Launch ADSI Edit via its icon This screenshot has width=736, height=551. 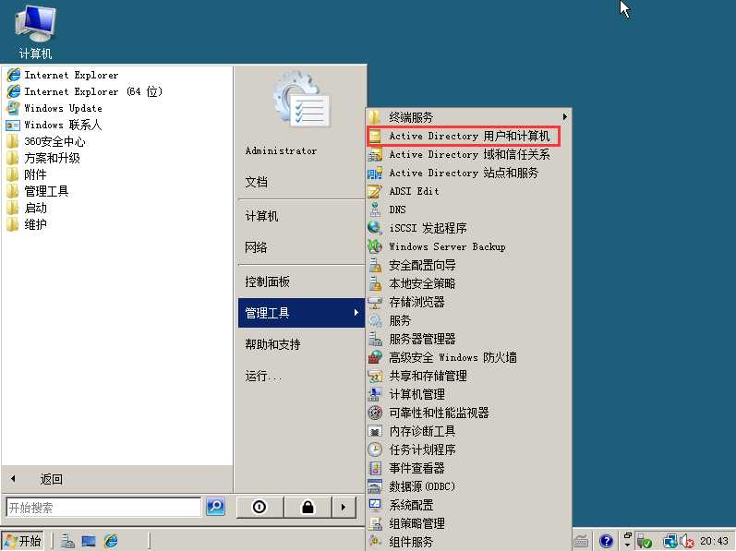click(x=375, y=191)
